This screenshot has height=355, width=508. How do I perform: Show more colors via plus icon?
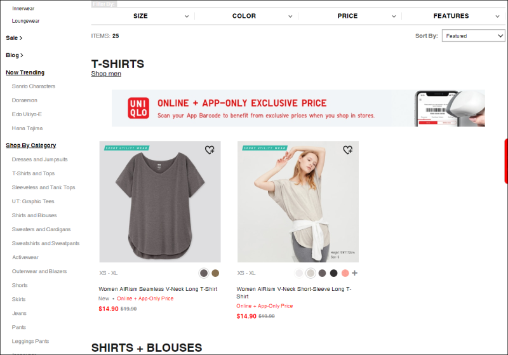(355, 273)
